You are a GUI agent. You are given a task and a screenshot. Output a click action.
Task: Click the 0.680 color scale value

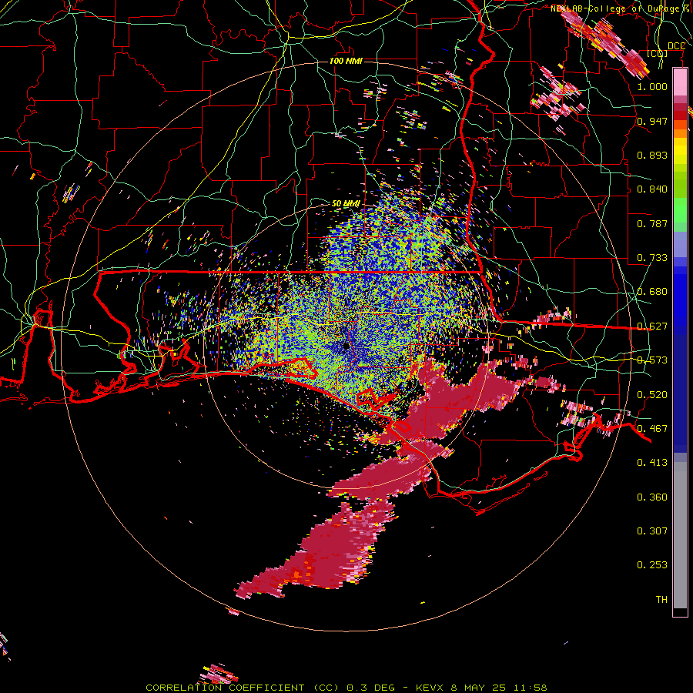[x=652, y=292]
